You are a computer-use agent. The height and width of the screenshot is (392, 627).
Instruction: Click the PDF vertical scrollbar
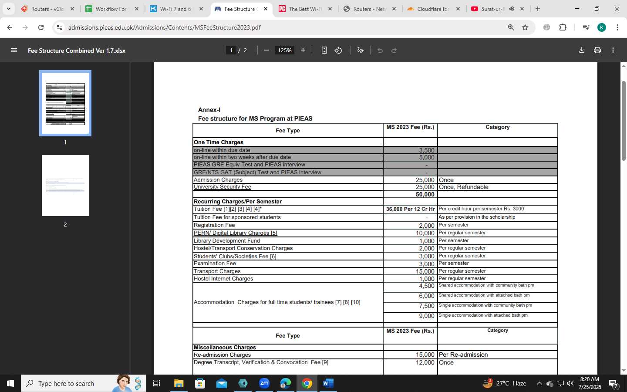624,121
